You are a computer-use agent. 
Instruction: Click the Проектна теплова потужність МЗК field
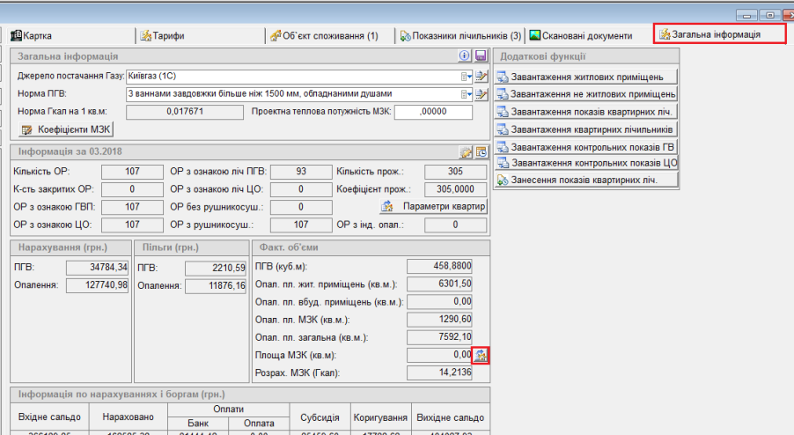coord(434,112)
